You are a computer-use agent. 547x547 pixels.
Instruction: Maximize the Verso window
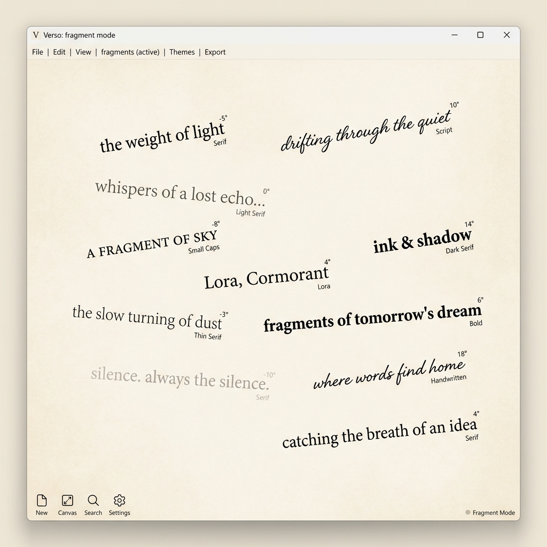coord(480,35)
